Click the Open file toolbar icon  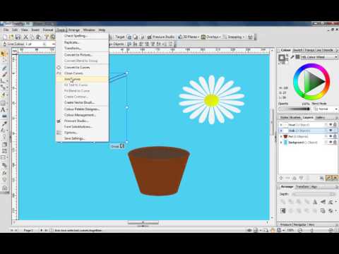[11, 37]
